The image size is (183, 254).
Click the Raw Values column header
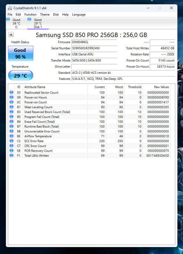156,87
